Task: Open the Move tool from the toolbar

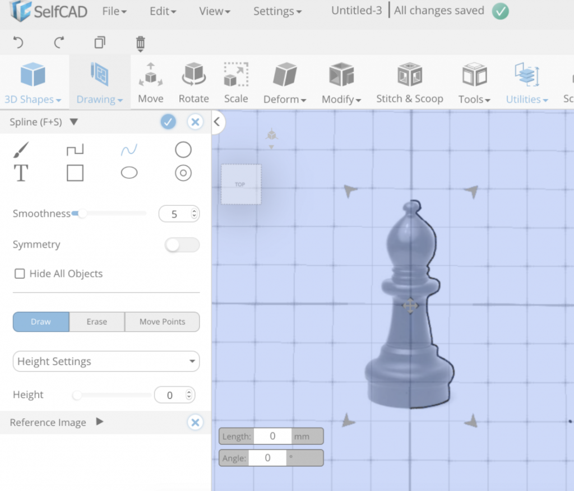Action: click(x=150, y=82)
